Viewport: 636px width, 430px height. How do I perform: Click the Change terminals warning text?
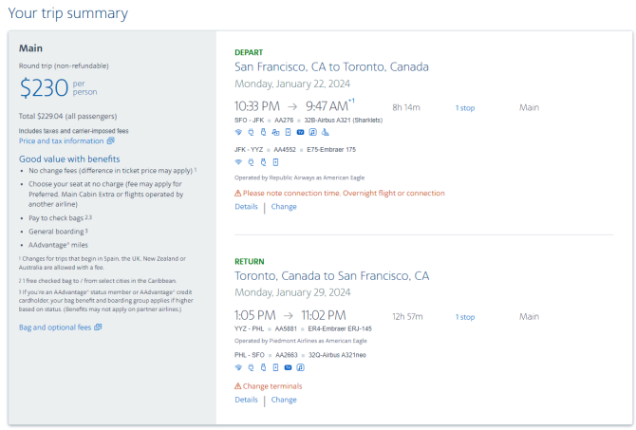(272, 386)
